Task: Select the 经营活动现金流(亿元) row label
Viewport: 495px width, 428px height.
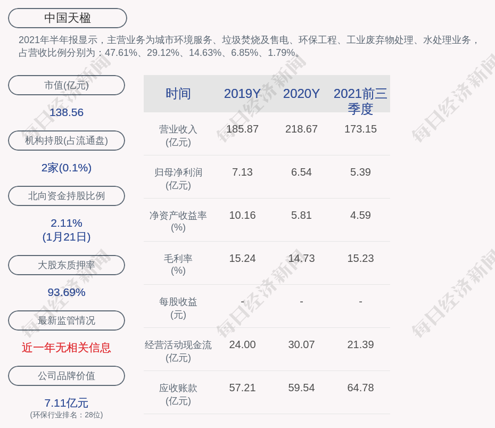Action: [x=178, y=351]
